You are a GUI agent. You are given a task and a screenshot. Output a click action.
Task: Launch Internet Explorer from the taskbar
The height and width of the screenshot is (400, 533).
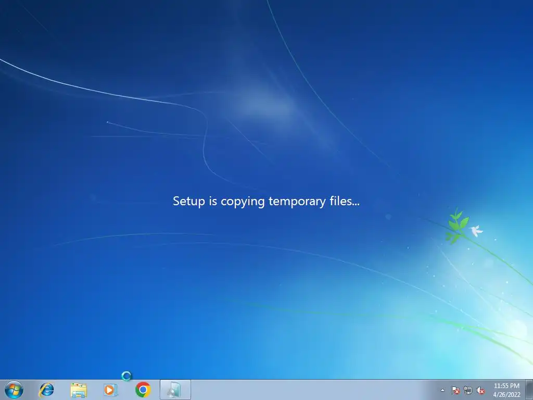(x=46, y=390)
